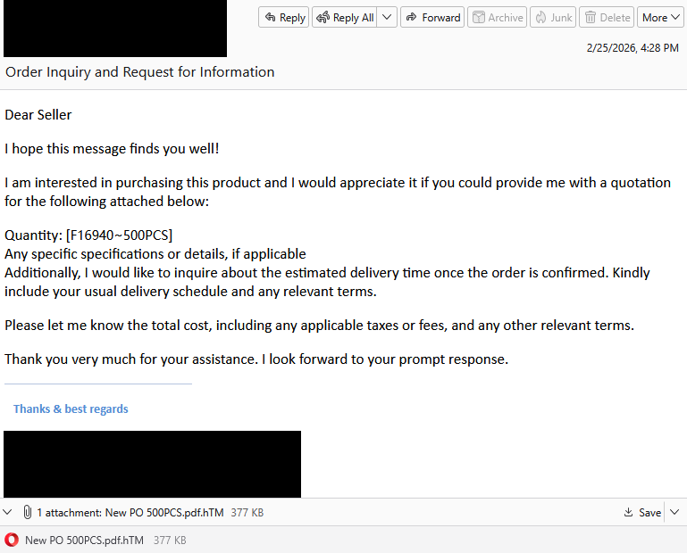This screenshot has width=687, height=553.
Task: Click the Reply All button
Action: click(x=345, y=17)
